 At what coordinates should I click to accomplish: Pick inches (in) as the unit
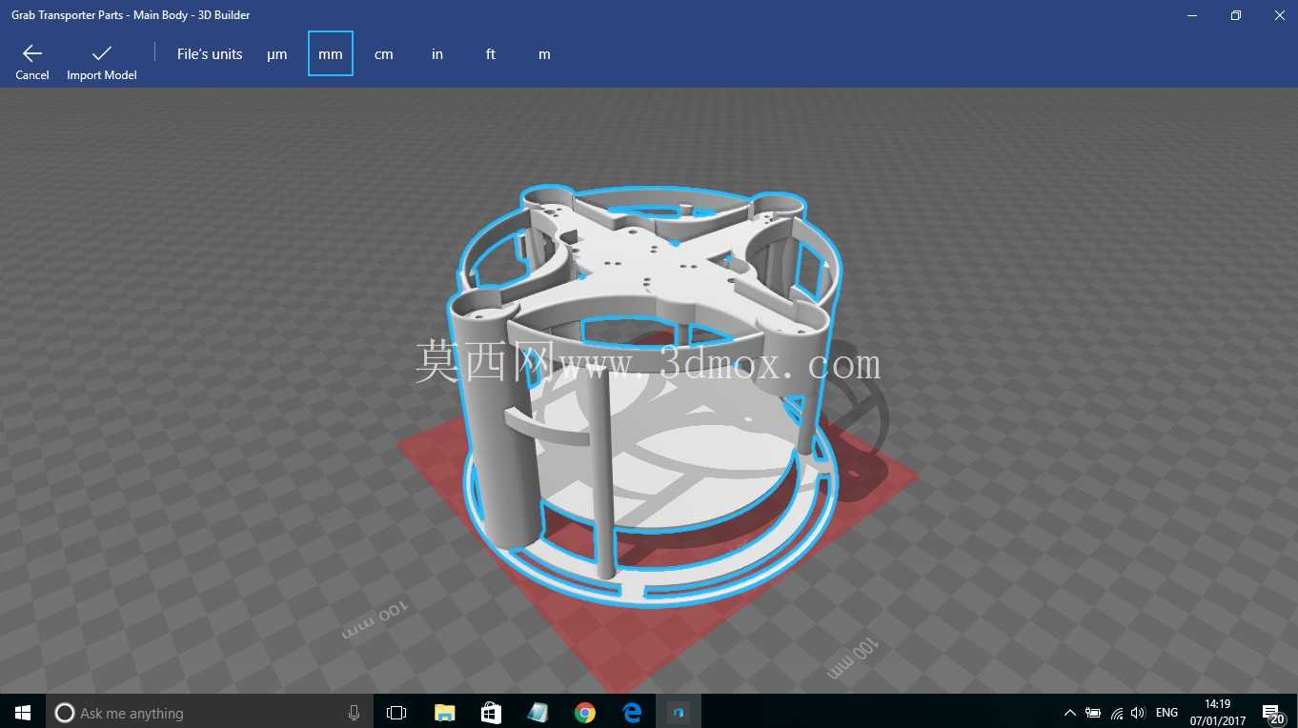tap(437, 54)
